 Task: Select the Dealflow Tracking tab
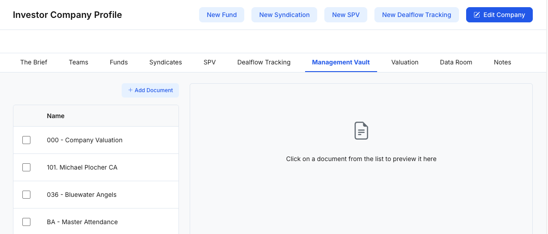pyautogui.click(x=263, y=62)
